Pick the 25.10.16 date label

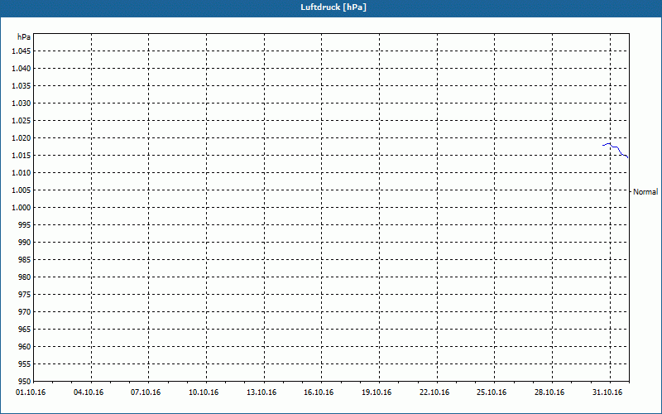pos(492,392)
